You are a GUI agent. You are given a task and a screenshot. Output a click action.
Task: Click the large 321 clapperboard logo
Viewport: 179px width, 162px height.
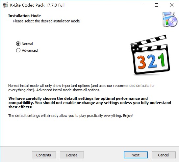coord(150,55)
